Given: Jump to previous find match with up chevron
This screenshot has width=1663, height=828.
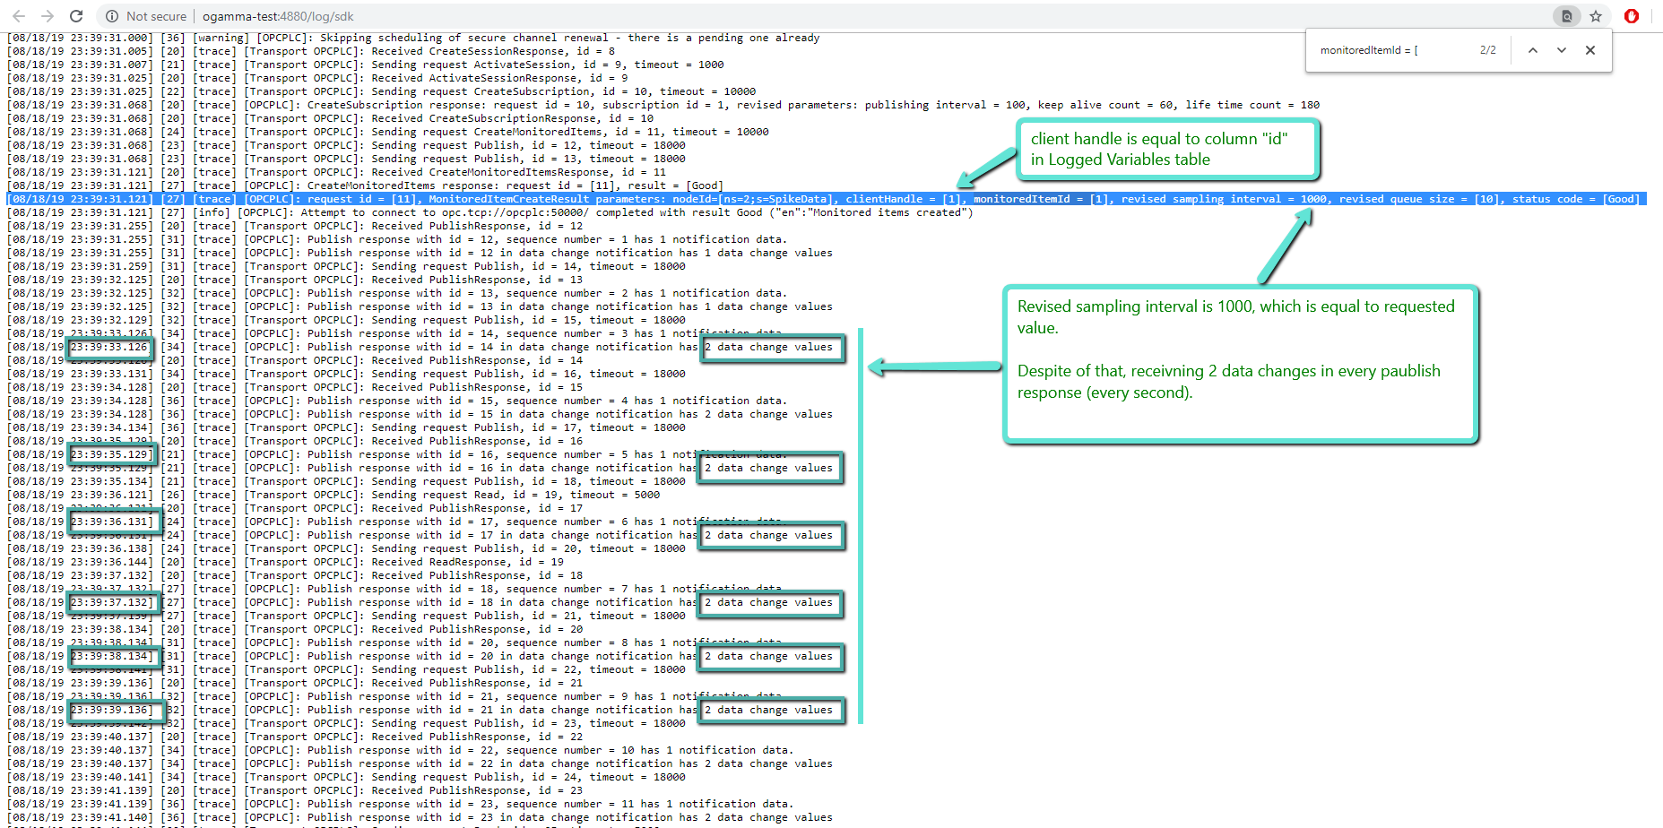Looking at the screenshot, I should tap(1533, 50).
